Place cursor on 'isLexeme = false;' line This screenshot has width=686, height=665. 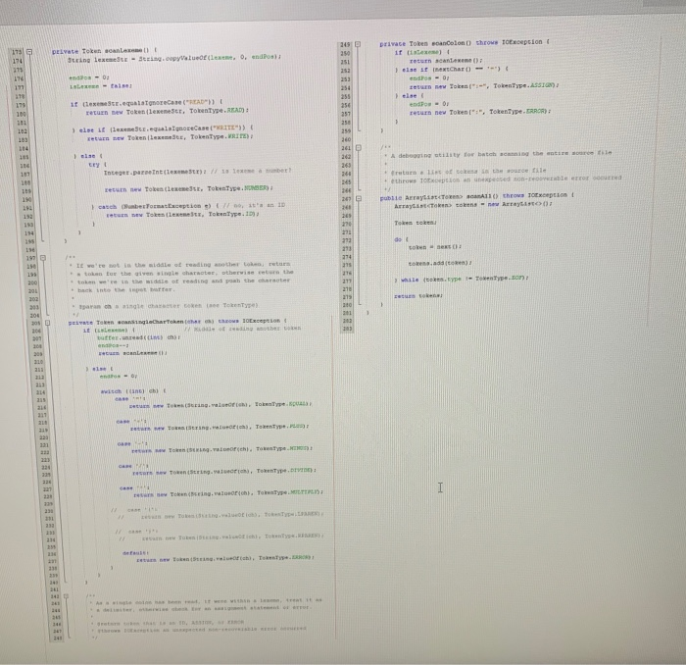click(100, 86)
